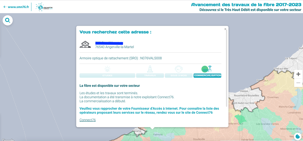Zoom in the map with plus button
Viewport: 303px width, 141px height.
[x=298, y=74]
